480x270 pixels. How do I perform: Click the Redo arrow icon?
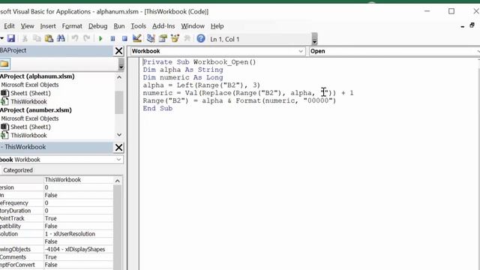87,38
